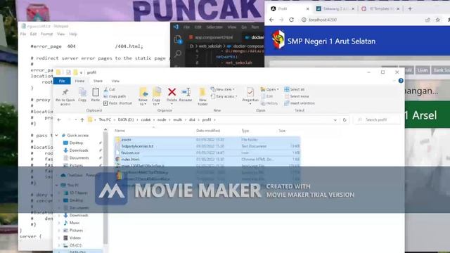Click the Search profil input box
This screenshot has width=450, height=253.
tap(377, 119)
